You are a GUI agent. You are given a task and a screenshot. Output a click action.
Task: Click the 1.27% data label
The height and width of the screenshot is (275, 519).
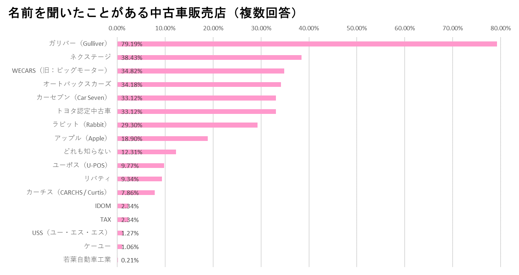coord(130,233)
